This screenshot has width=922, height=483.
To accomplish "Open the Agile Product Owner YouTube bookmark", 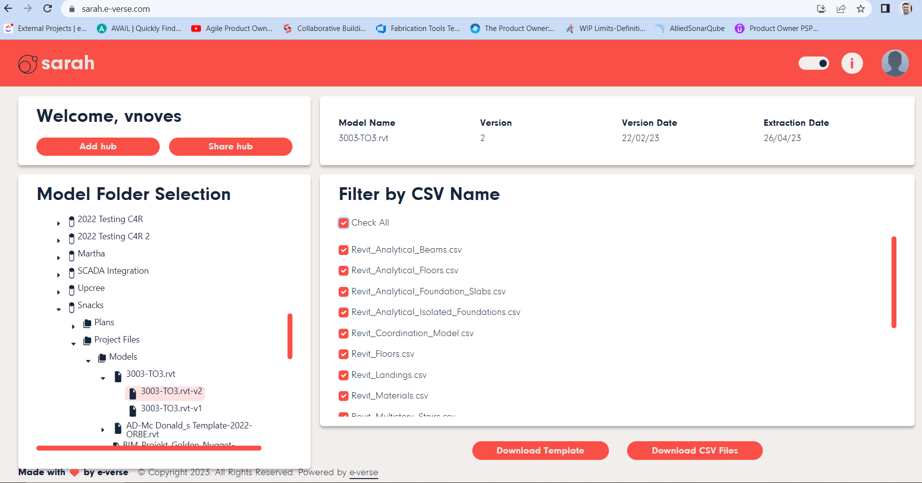I will (x=232, y=28).
